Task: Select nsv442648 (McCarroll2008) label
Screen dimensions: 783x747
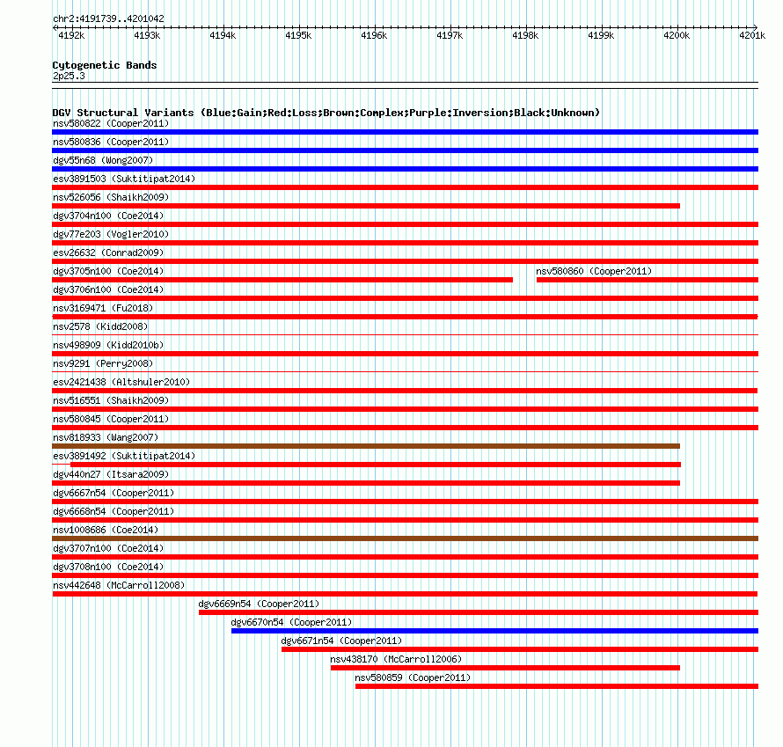Action: coord(119,585)
